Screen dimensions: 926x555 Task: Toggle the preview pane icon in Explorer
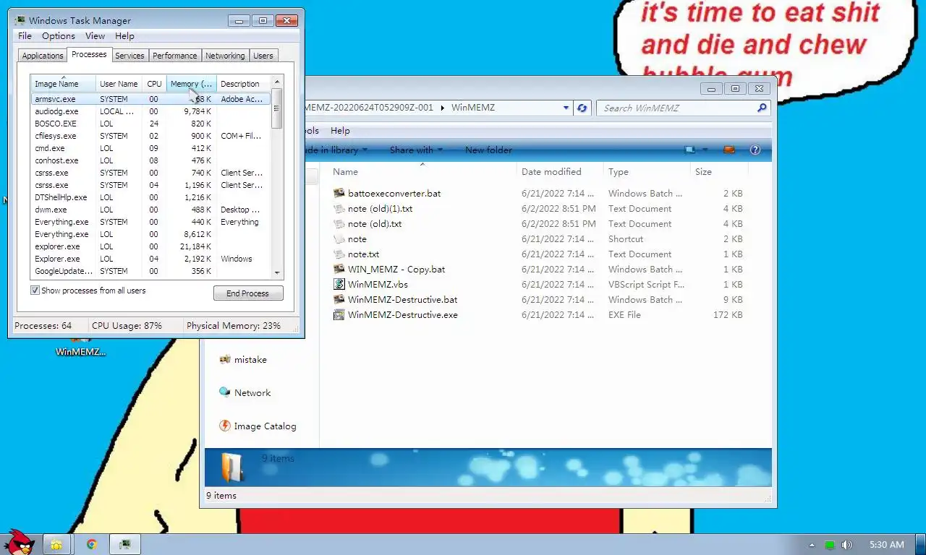click(729, 150)
